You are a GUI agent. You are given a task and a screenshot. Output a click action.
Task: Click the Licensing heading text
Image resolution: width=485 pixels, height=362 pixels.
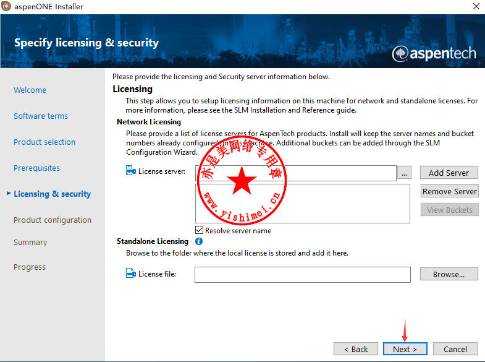pyautogui.click(x=132, y=89)
